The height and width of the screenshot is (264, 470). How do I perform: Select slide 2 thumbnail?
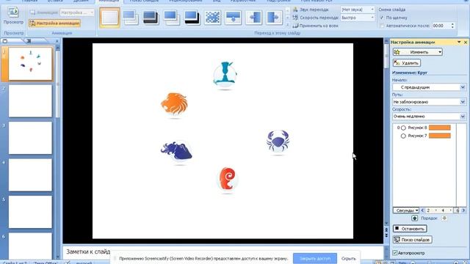point(30,101)
